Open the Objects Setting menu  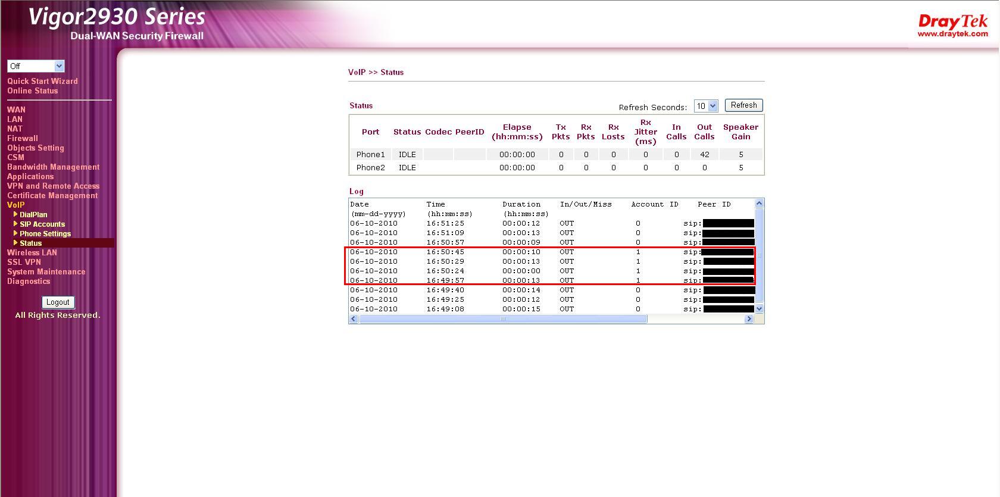pyautogui.click(x=36, y=148)
